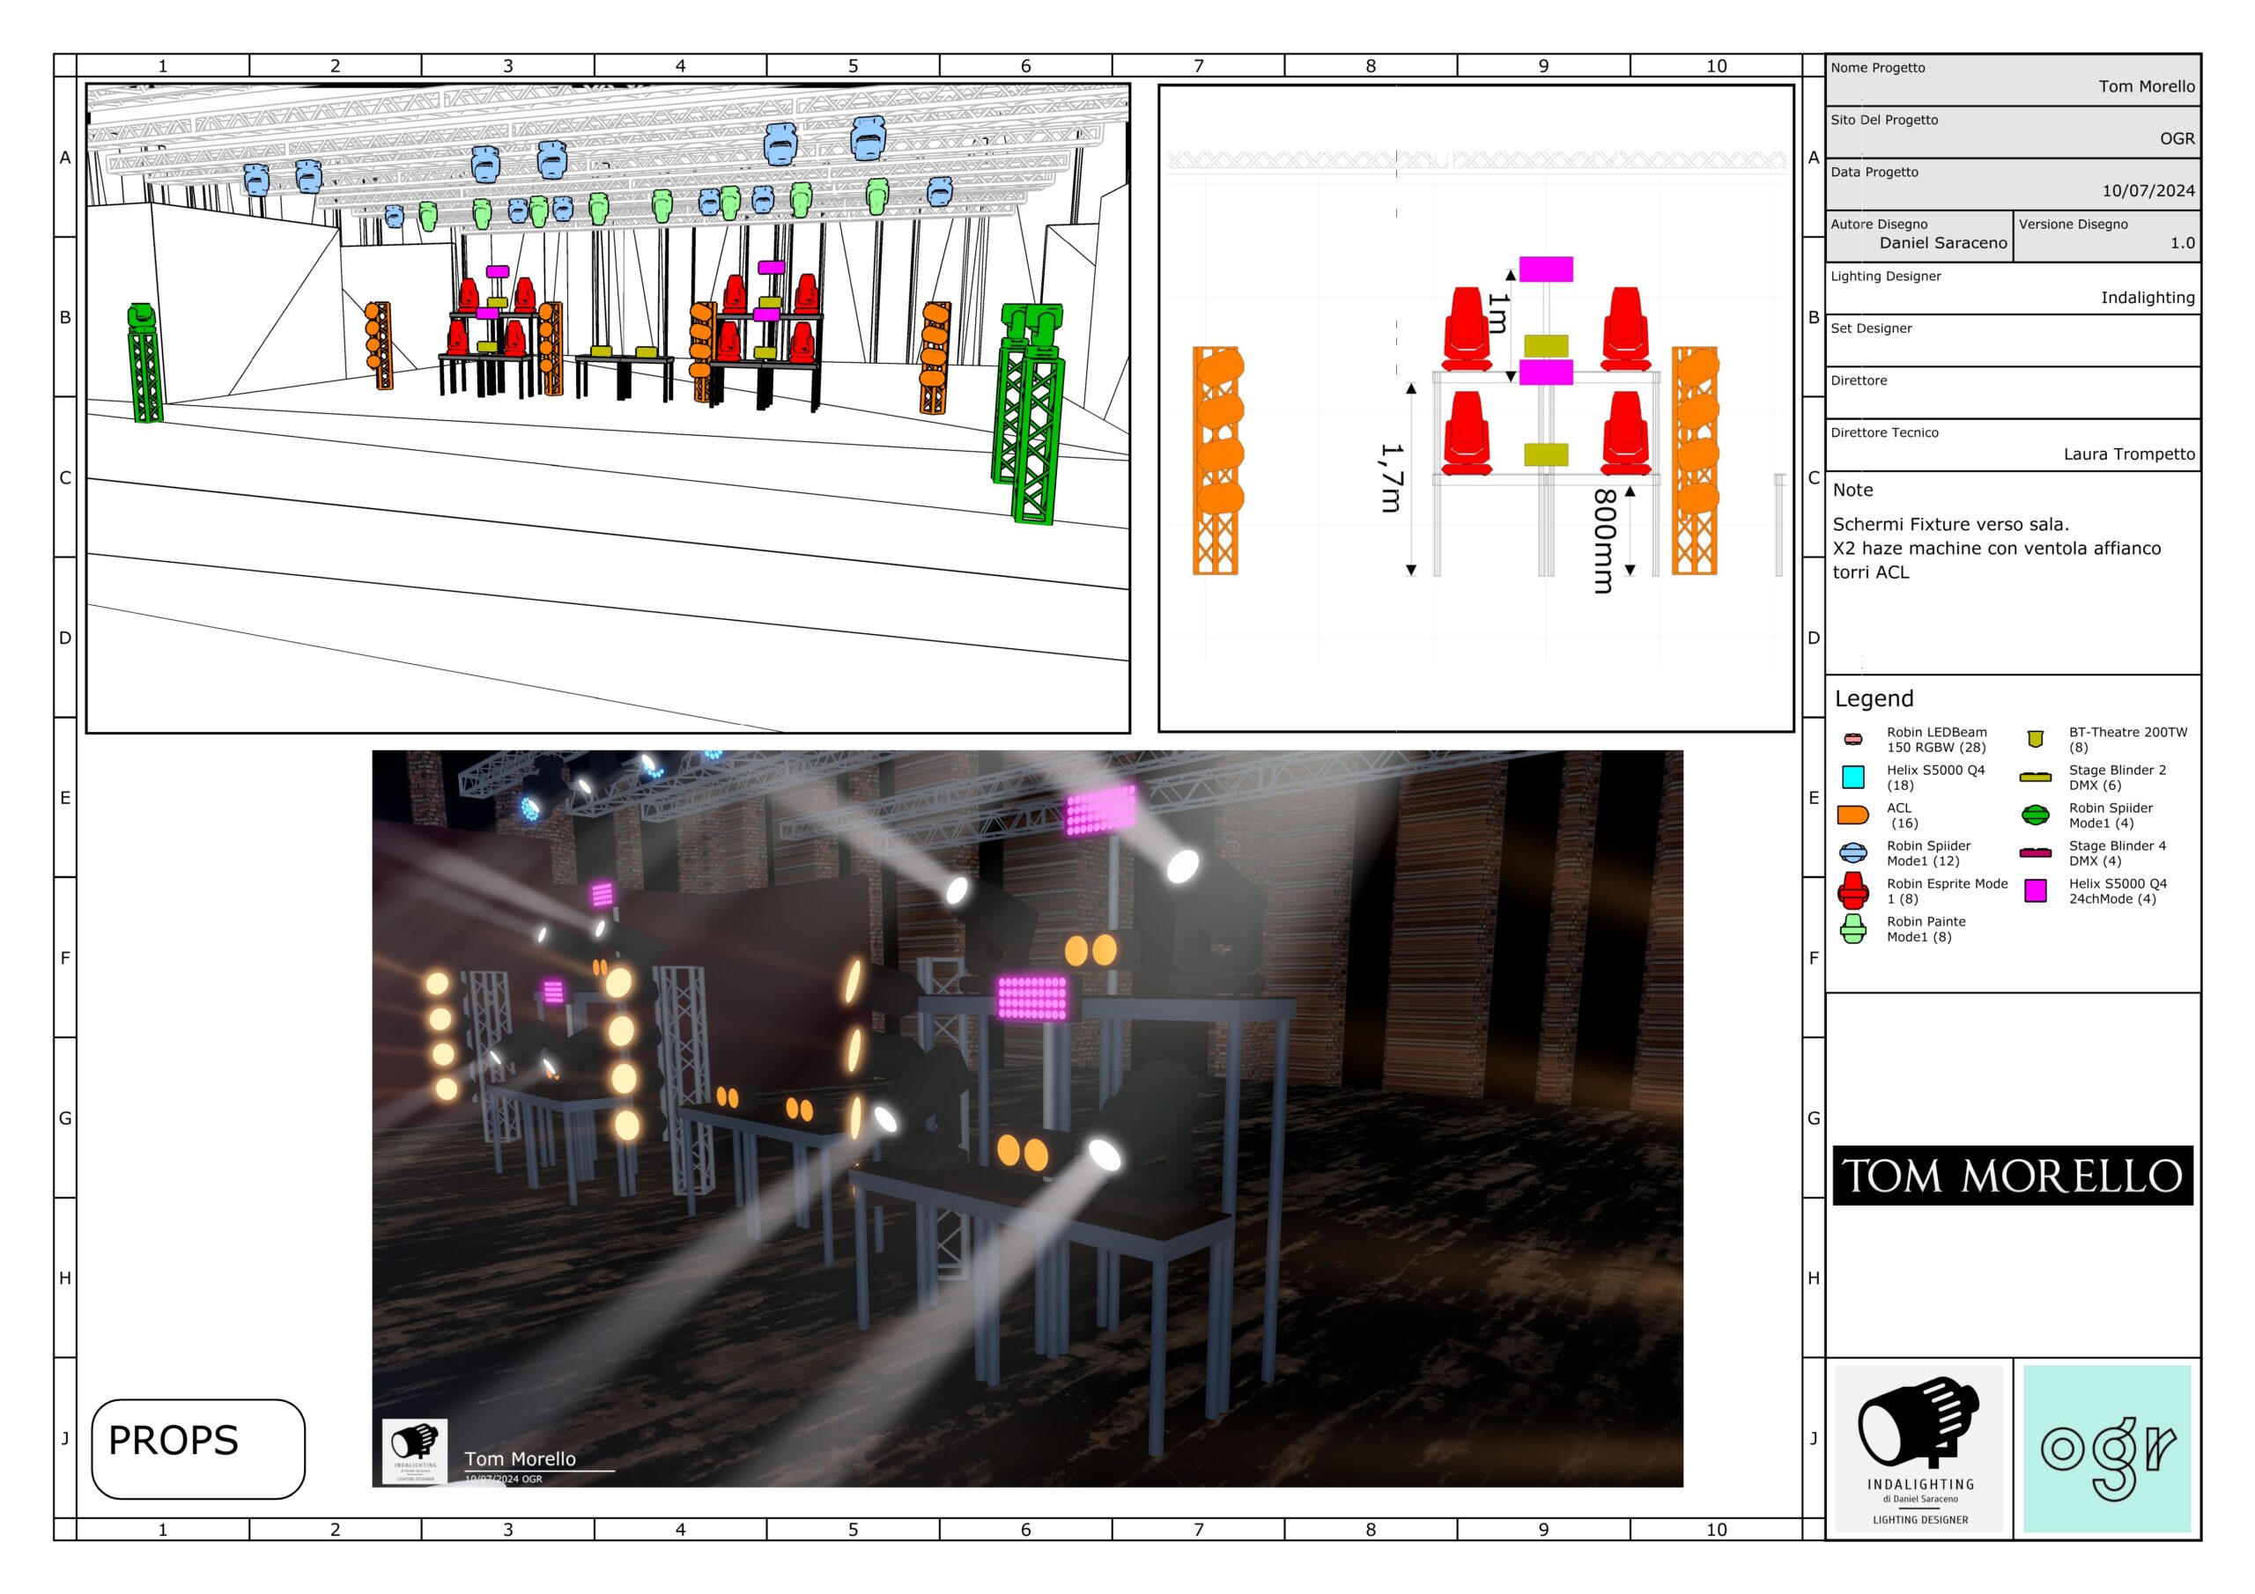Select the light green Robin Painte legend symbol

coord(1852,928)
